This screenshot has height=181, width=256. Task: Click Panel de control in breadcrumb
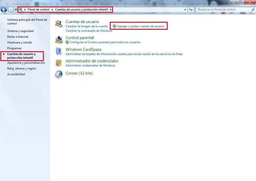pyautogui.click(x=38, y=10)
